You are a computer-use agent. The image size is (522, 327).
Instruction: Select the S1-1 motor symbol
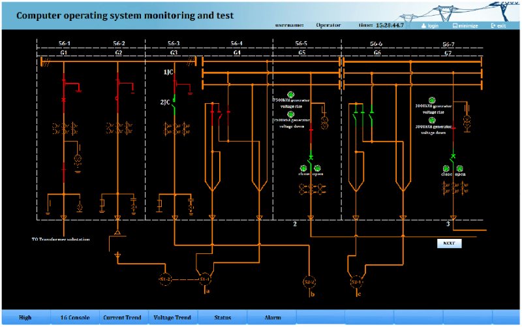tap(204, 279)
